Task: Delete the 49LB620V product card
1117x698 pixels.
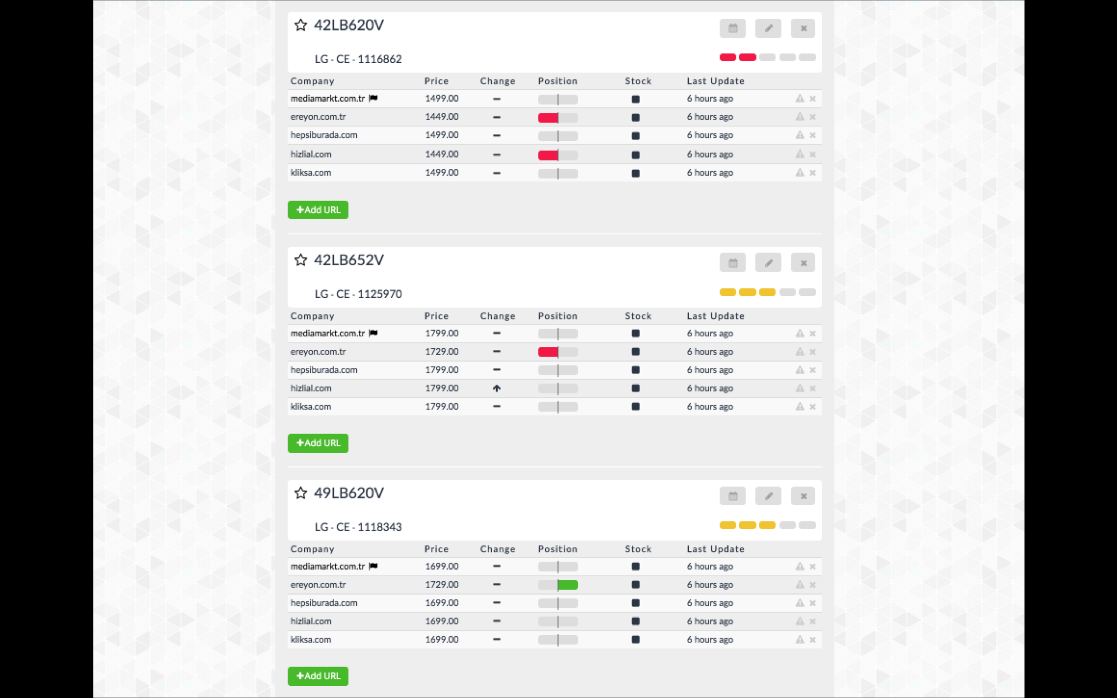Action: tap(803, 496)
